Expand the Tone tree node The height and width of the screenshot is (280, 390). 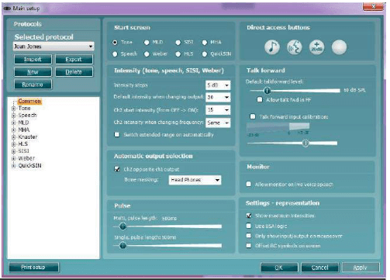coord(13,109)
